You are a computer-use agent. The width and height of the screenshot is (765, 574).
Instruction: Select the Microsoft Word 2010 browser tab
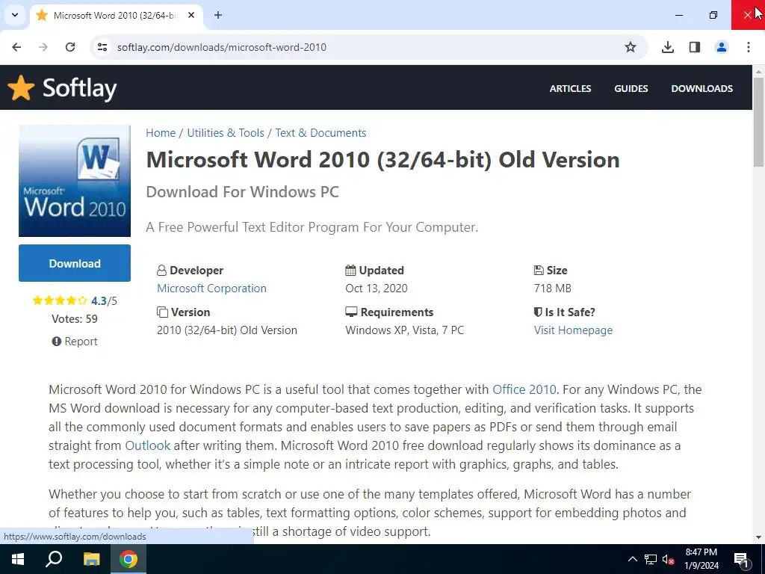coord(115,15)
